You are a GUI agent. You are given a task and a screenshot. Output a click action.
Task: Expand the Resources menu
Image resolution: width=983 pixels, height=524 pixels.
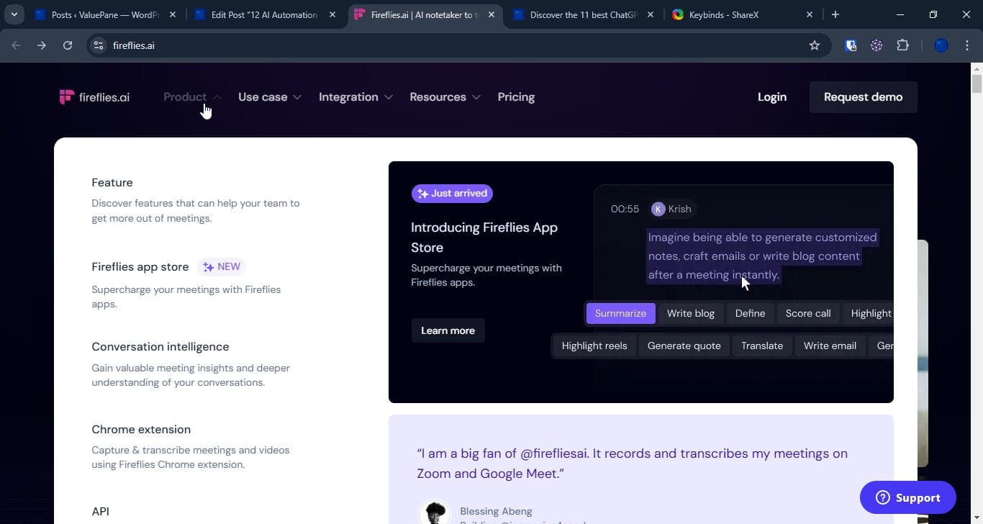pyautogui.click(x=445, y=97)
